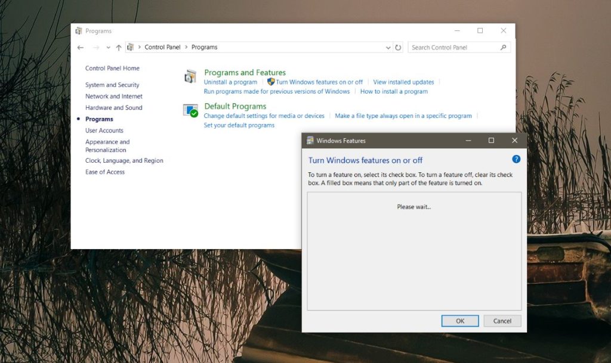Click the back navigation arrow
This screenshot has width=611, height=363.
point(81,47)
